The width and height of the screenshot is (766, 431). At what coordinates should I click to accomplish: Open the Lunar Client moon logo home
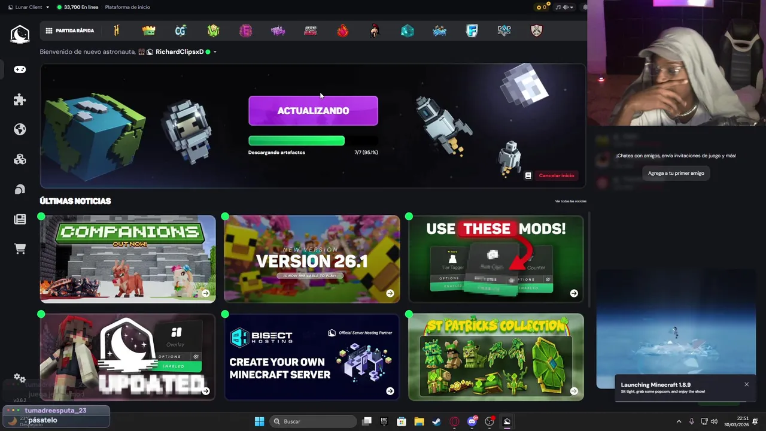(20, 34)
